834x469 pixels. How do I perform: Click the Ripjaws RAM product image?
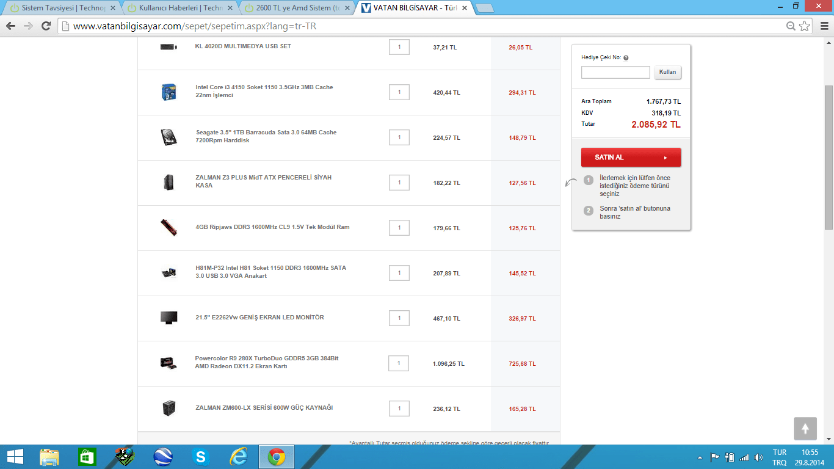(169, 227)
